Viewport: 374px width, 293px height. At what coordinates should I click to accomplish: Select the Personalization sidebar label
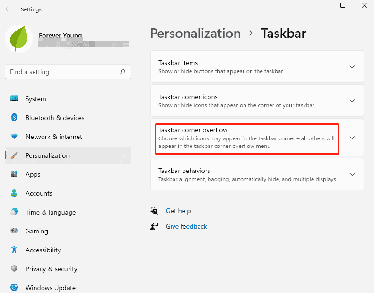pyautogui.click(x=47, y=155)
